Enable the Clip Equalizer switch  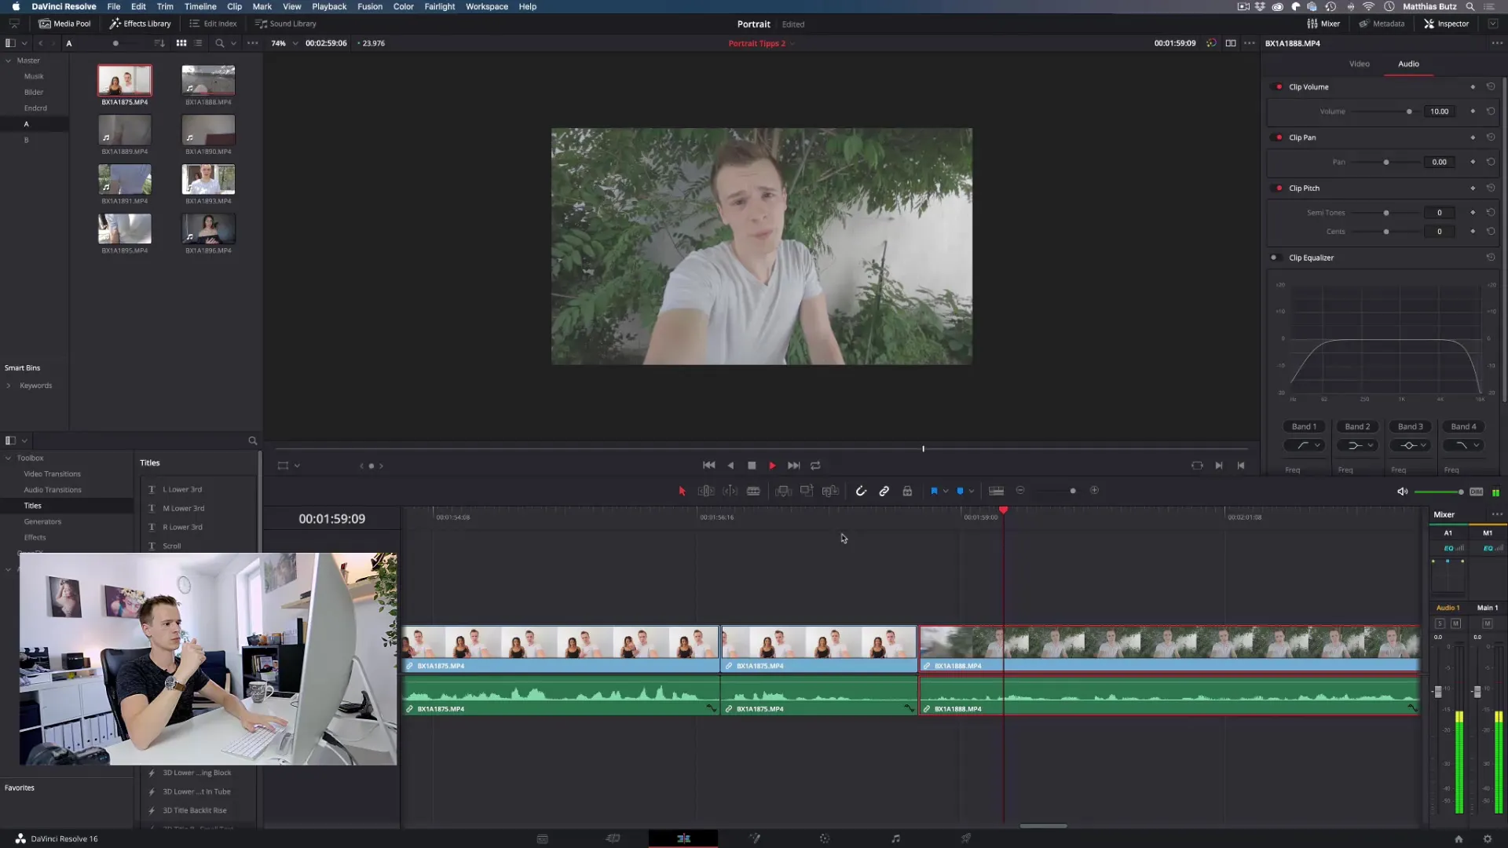coord(1276,258)
